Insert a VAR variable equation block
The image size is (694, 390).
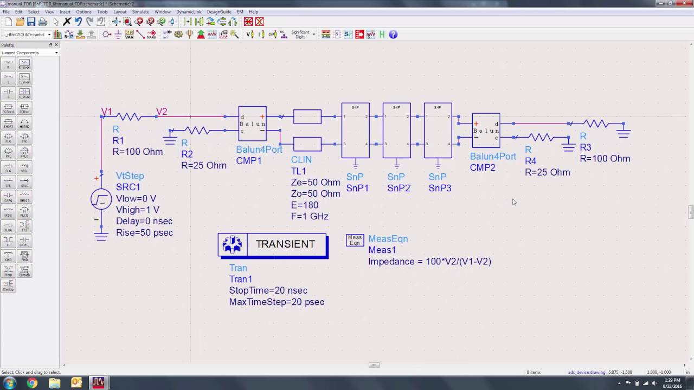(129, 34)
